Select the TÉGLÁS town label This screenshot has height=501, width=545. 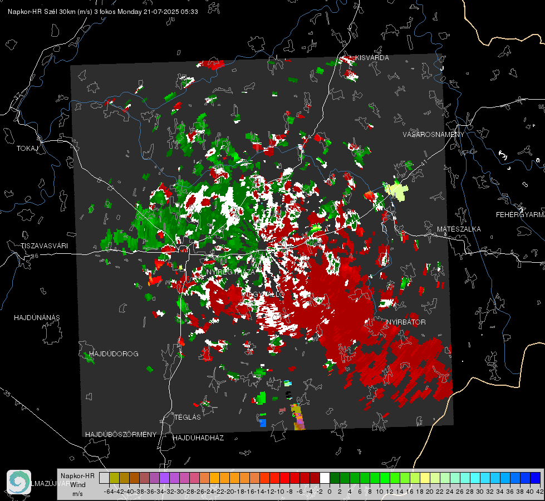(188, 417)
